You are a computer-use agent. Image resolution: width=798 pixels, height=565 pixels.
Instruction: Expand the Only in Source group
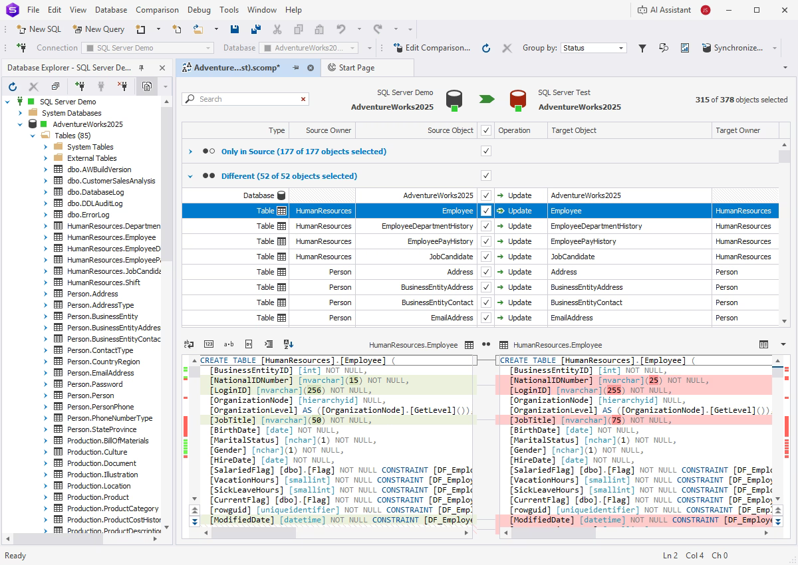coord(190,152)
